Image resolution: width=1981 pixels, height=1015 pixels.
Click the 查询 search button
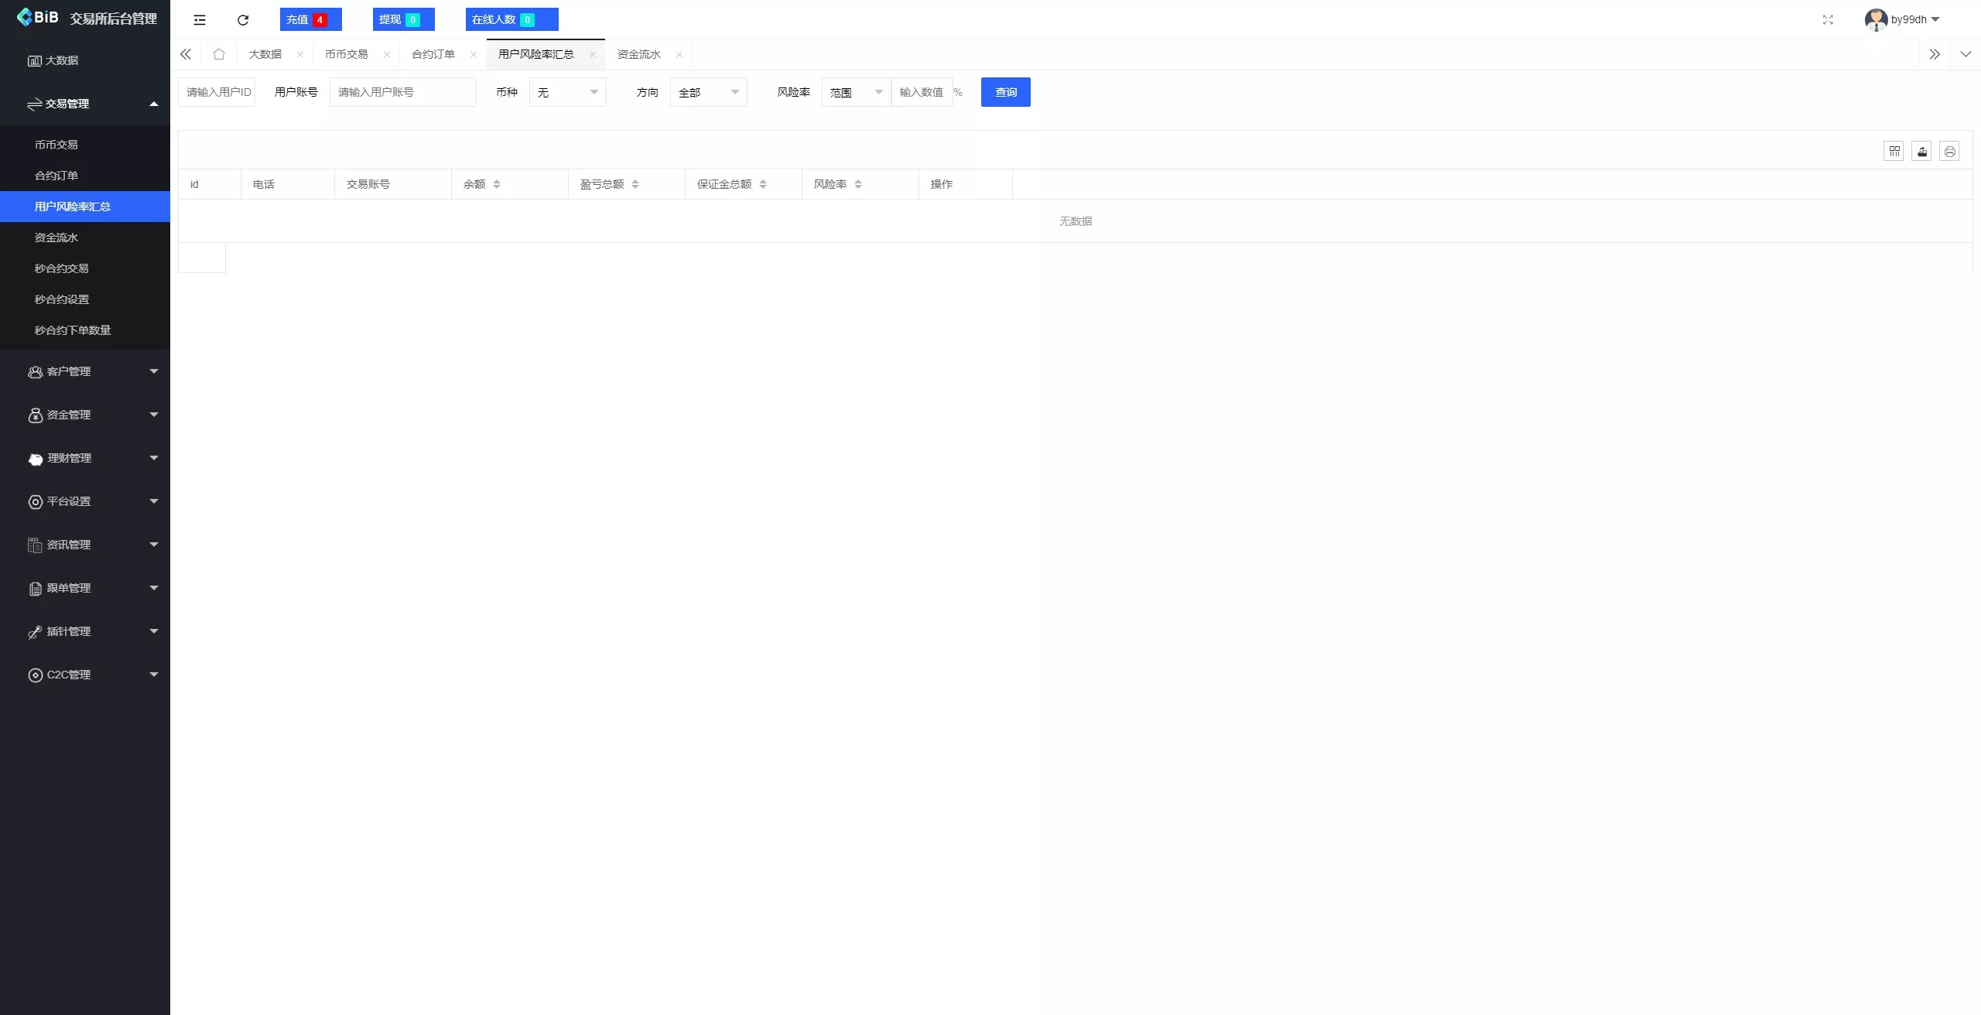1005,92
